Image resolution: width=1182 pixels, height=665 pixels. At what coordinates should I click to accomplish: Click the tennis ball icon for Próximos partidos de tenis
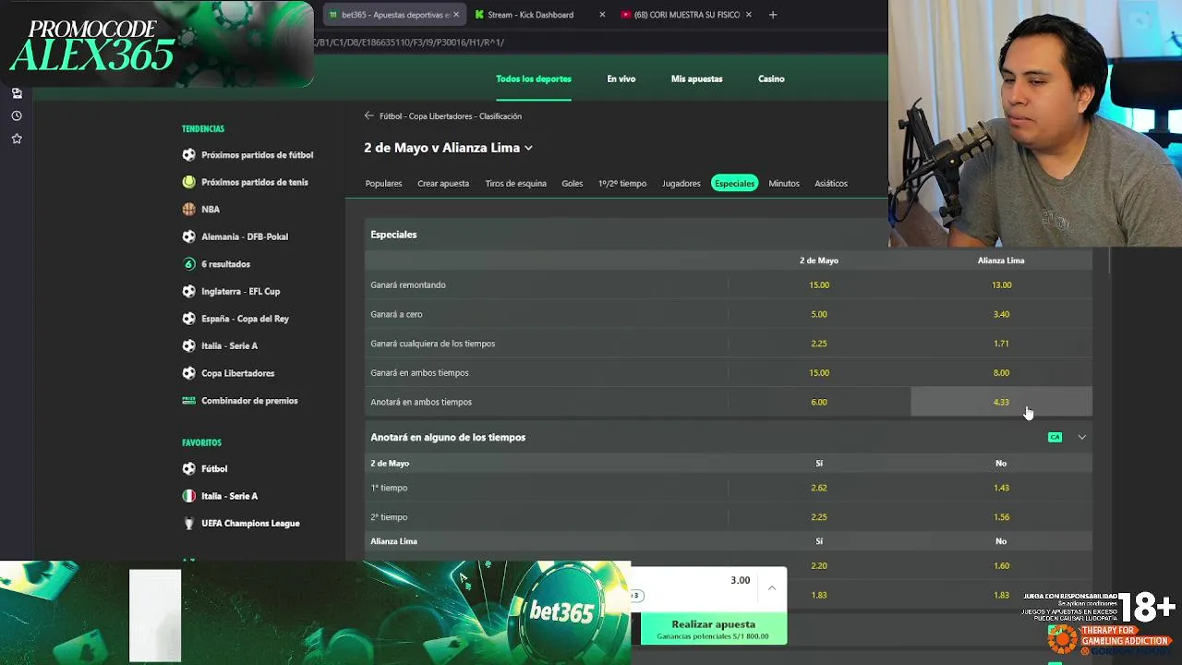[x=188, y=182]
